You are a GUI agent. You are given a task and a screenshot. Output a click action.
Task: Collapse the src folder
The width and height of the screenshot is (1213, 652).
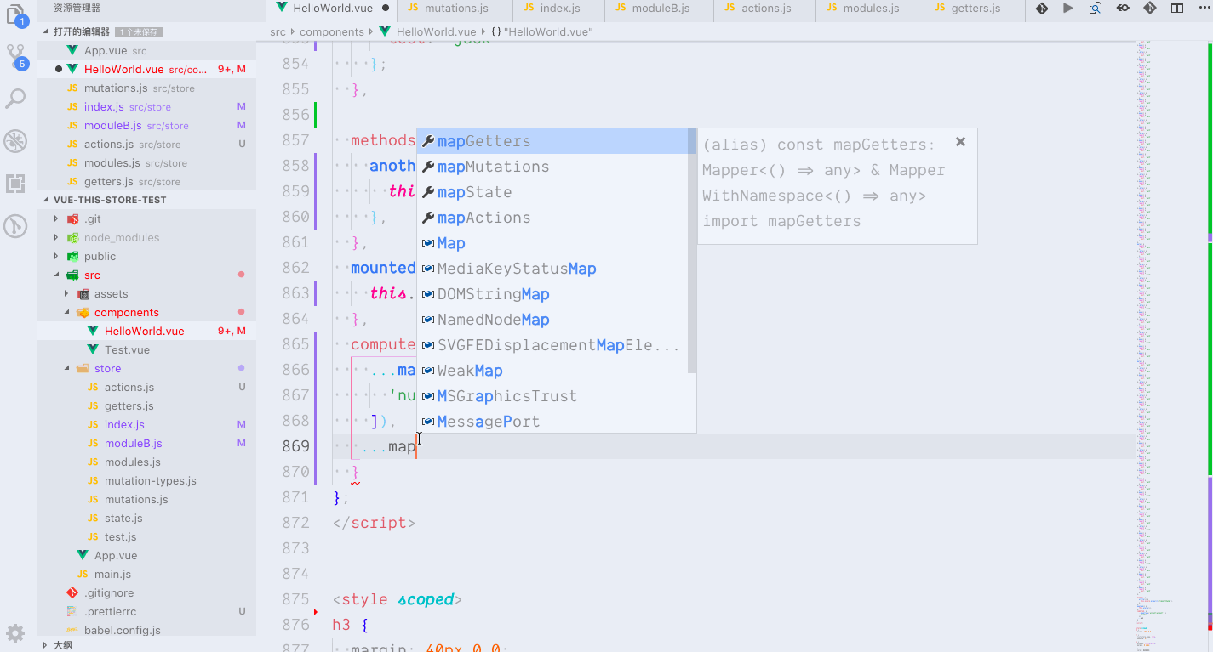click(57, 275)
